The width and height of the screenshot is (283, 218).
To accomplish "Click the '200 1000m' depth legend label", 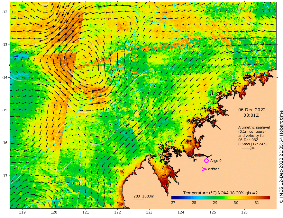I will tap(144, 196).
